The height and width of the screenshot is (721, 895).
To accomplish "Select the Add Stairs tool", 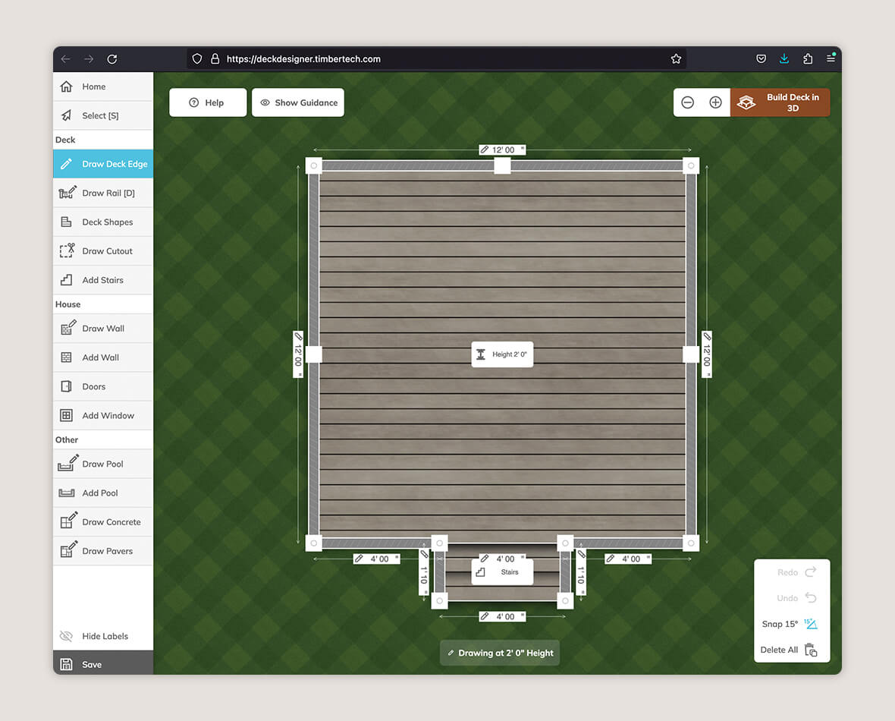I will (102, 279).
